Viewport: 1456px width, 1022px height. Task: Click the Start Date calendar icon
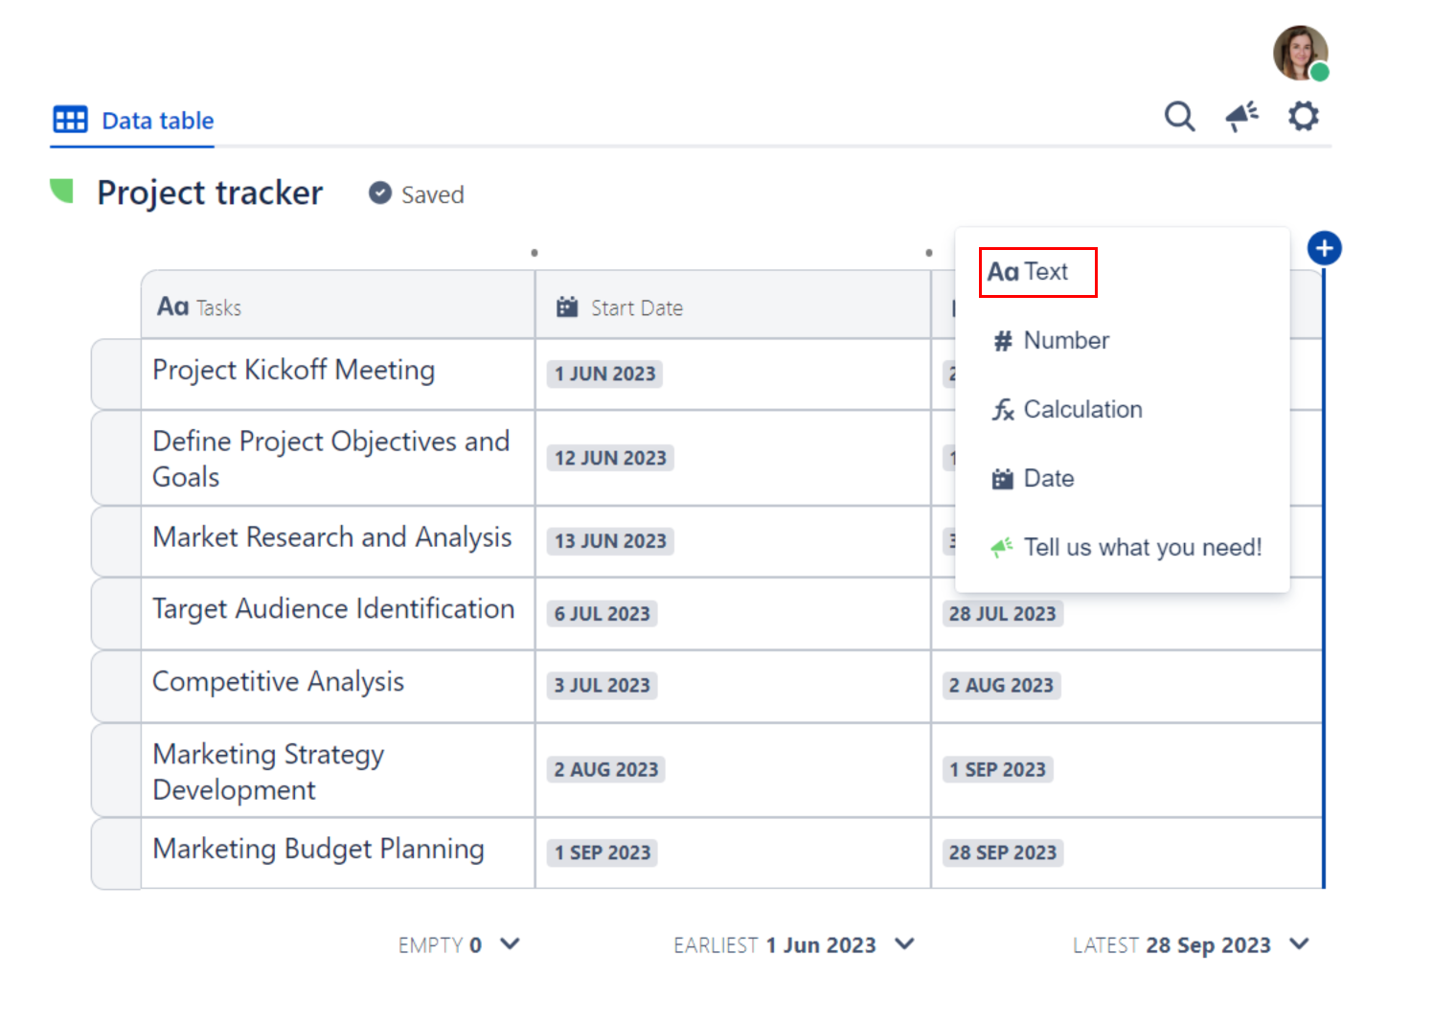coord(567,307)
